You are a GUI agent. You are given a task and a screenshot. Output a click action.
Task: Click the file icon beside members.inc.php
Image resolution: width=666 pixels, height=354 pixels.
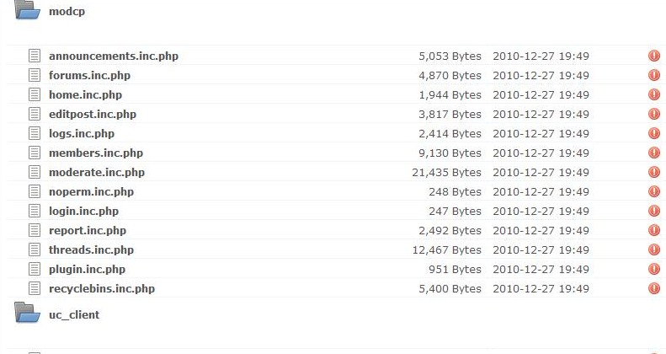(35, 153)
